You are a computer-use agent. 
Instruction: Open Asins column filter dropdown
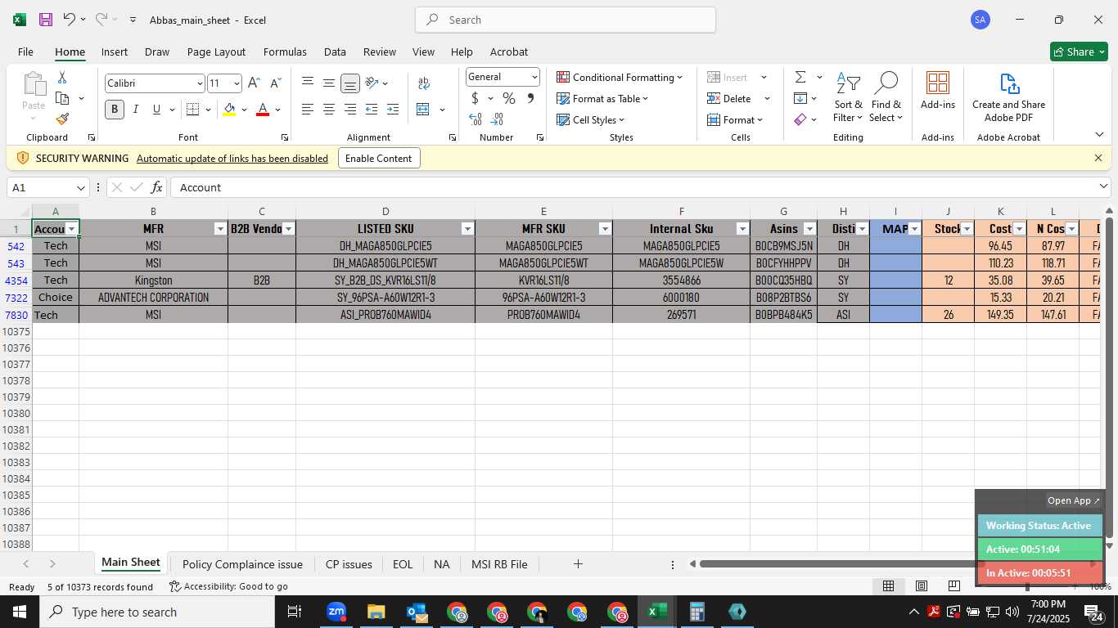pyautogui.click(x=809, y=229)
